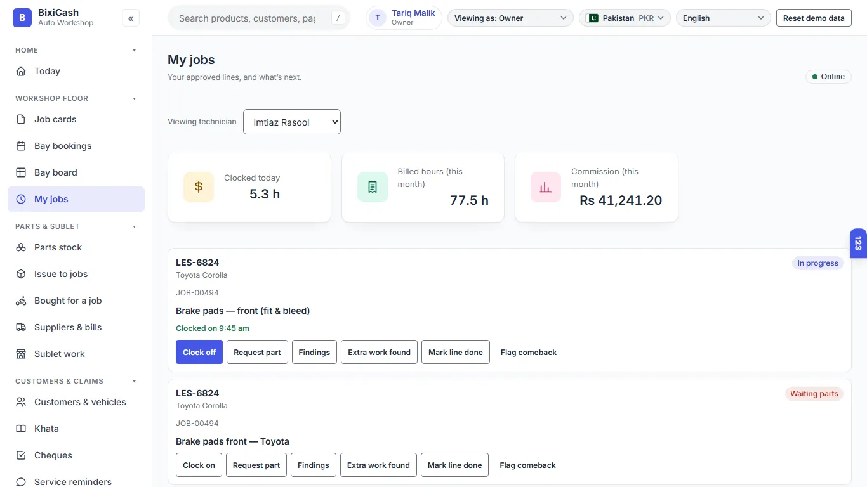Click the Sublet work storefront icon

point(21,354)
